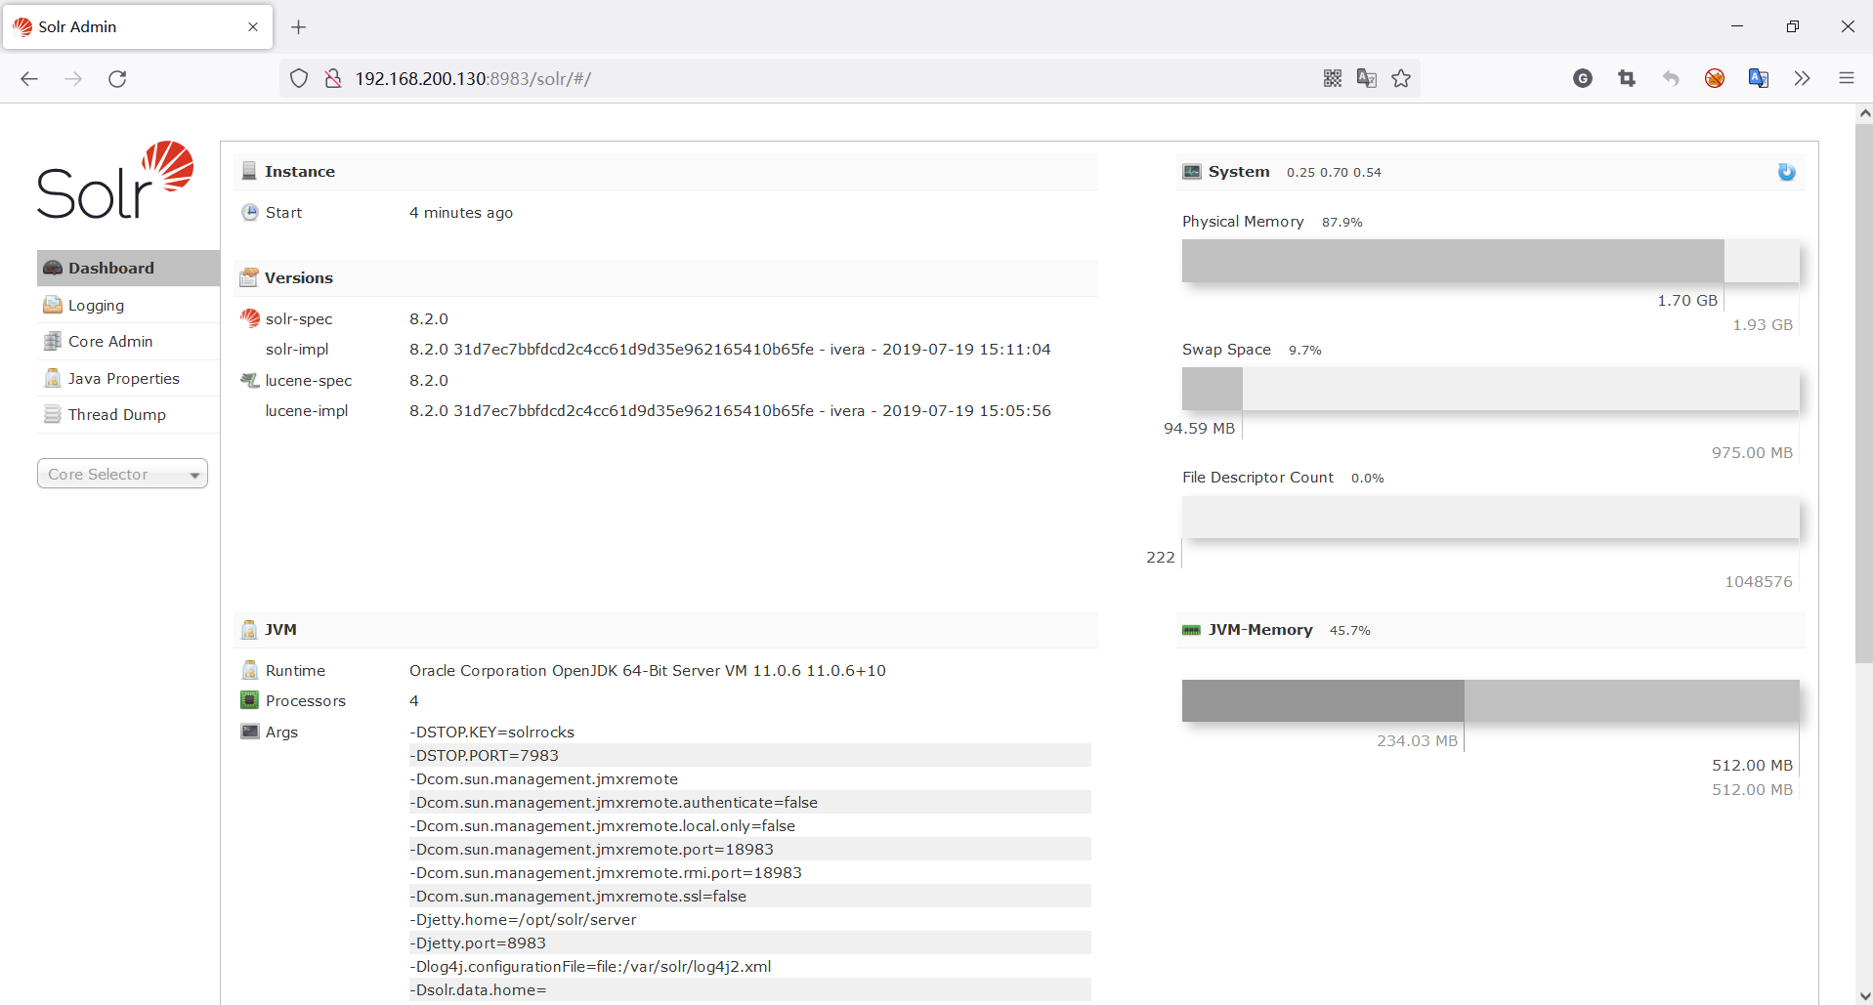Click the insecure connection lock icon

coord(333,78)
